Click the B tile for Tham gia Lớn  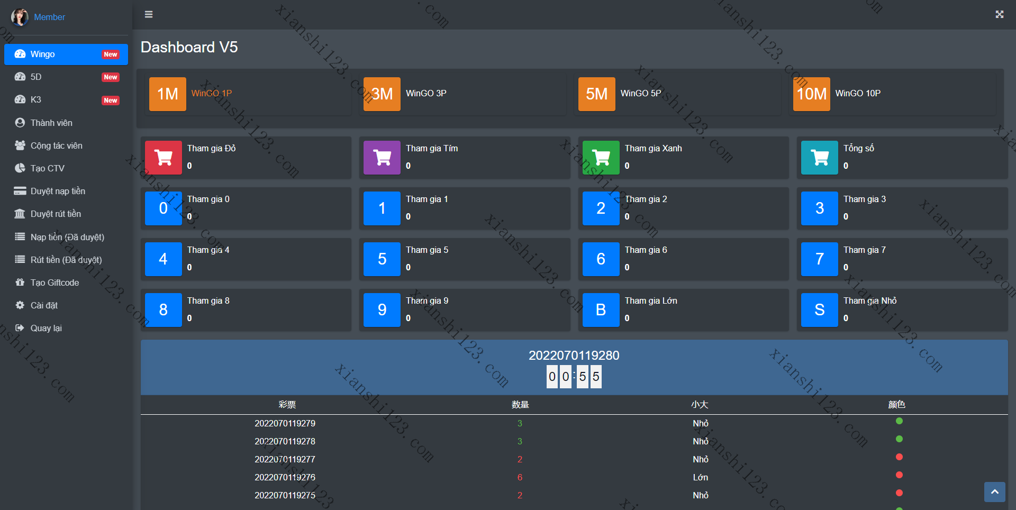tap(601, 310)
